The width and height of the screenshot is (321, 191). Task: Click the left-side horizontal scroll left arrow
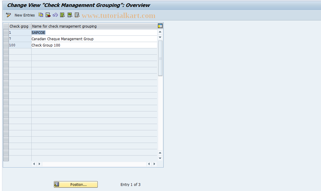click(x=34, y=164)
